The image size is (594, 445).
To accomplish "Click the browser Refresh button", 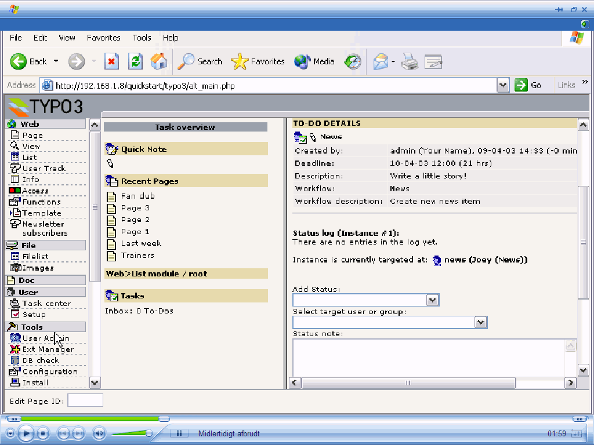I will click(x=135, y=61).
